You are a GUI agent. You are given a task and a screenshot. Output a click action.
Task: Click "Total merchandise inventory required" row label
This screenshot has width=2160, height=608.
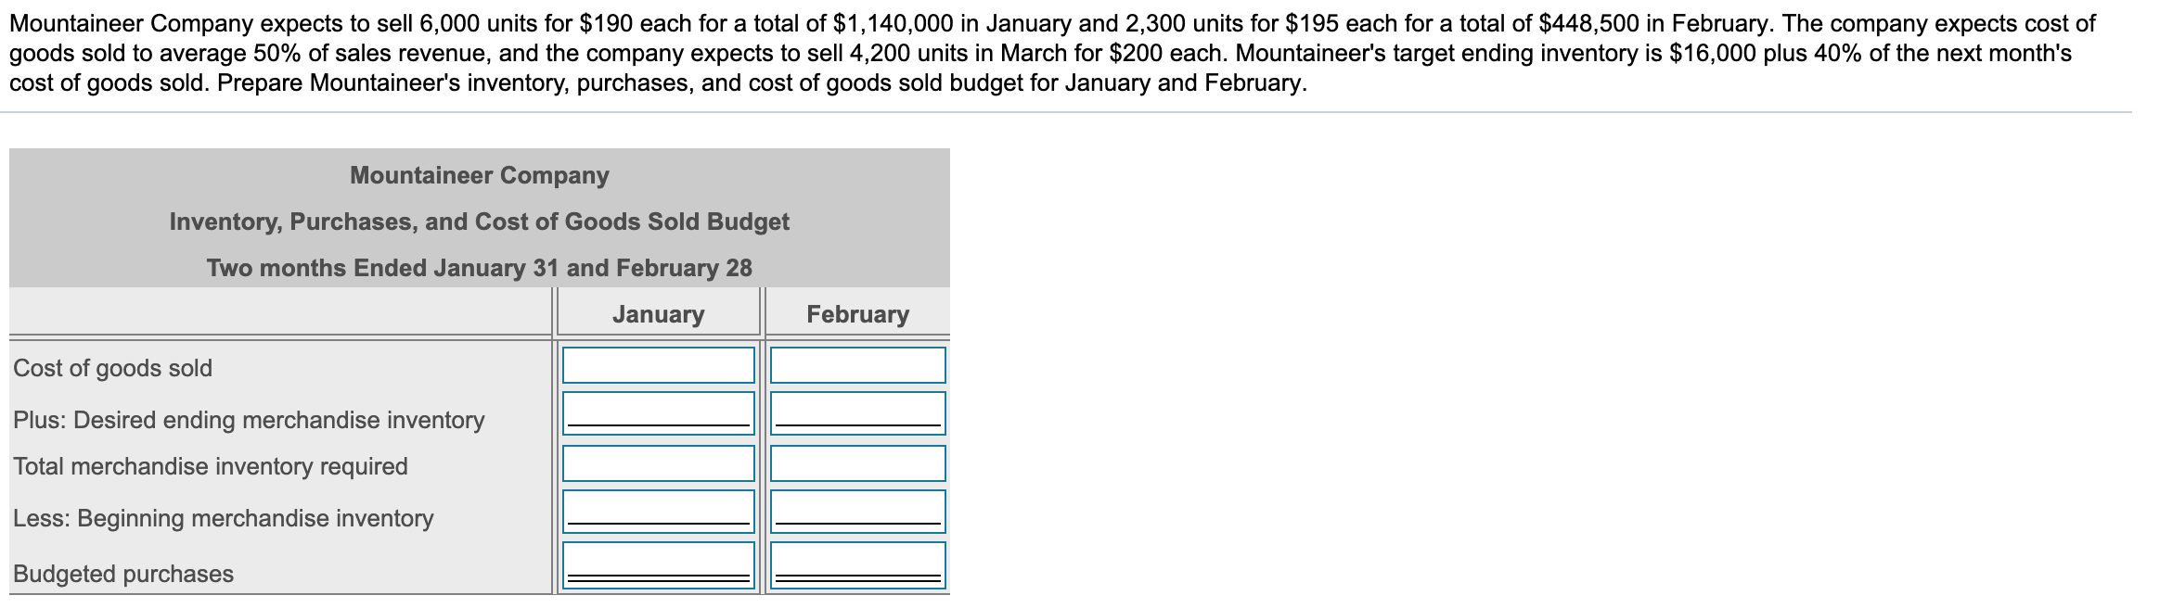pyautogui.click(x=211, y=466)
